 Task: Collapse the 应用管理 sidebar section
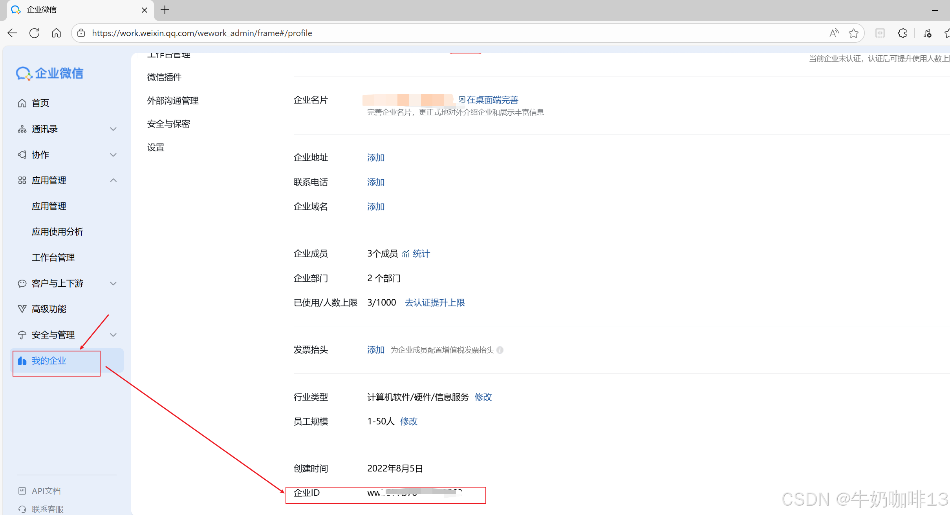click(x=113, y=180)
